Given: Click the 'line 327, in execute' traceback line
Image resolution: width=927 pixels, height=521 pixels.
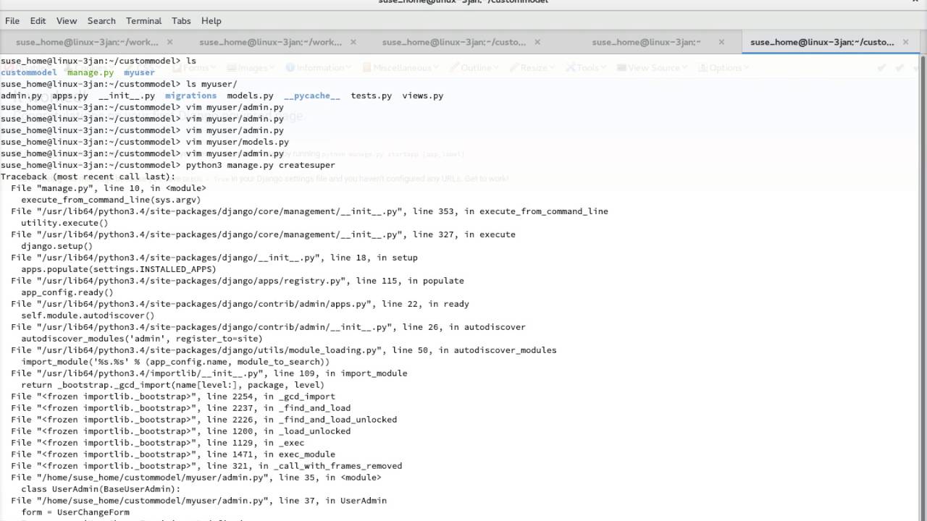Looking at the screenshot, I should (263, 234).
